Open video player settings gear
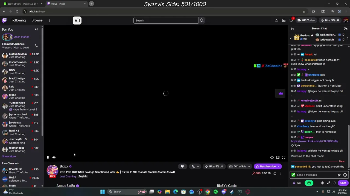 tap(272, 157)
